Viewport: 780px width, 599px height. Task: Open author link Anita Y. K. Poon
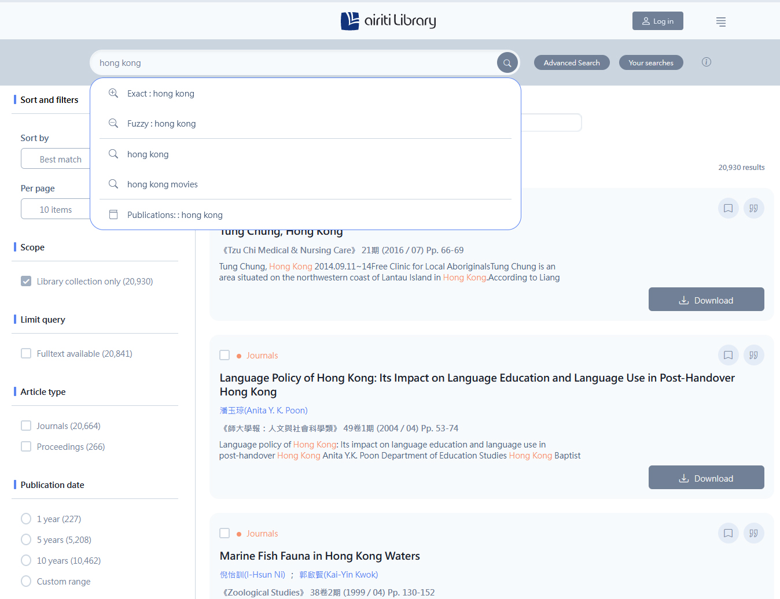(x=264, y=411)
